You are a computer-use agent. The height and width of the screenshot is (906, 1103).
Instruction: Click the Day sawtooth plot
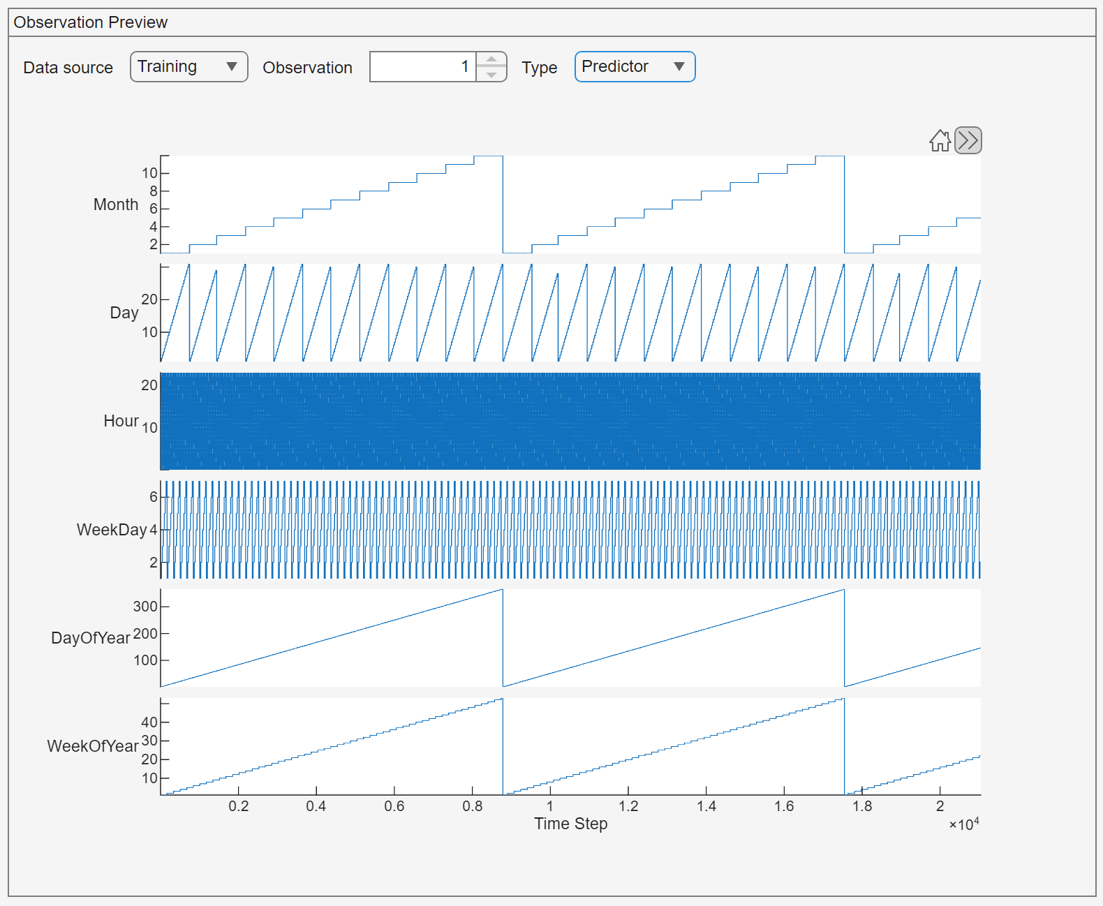pos(570,313)
